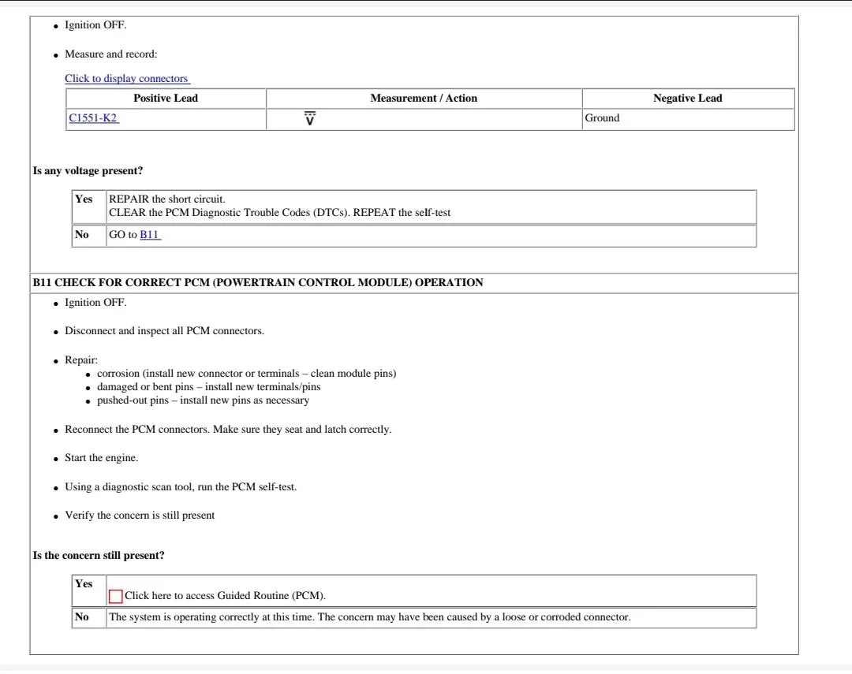Click the red Guided Routine box icon
The image size is (852, 674).
(x=116, y=596)
